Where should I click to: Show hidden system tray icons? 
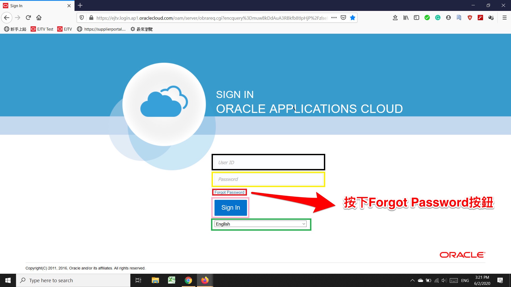click(413, 280)
